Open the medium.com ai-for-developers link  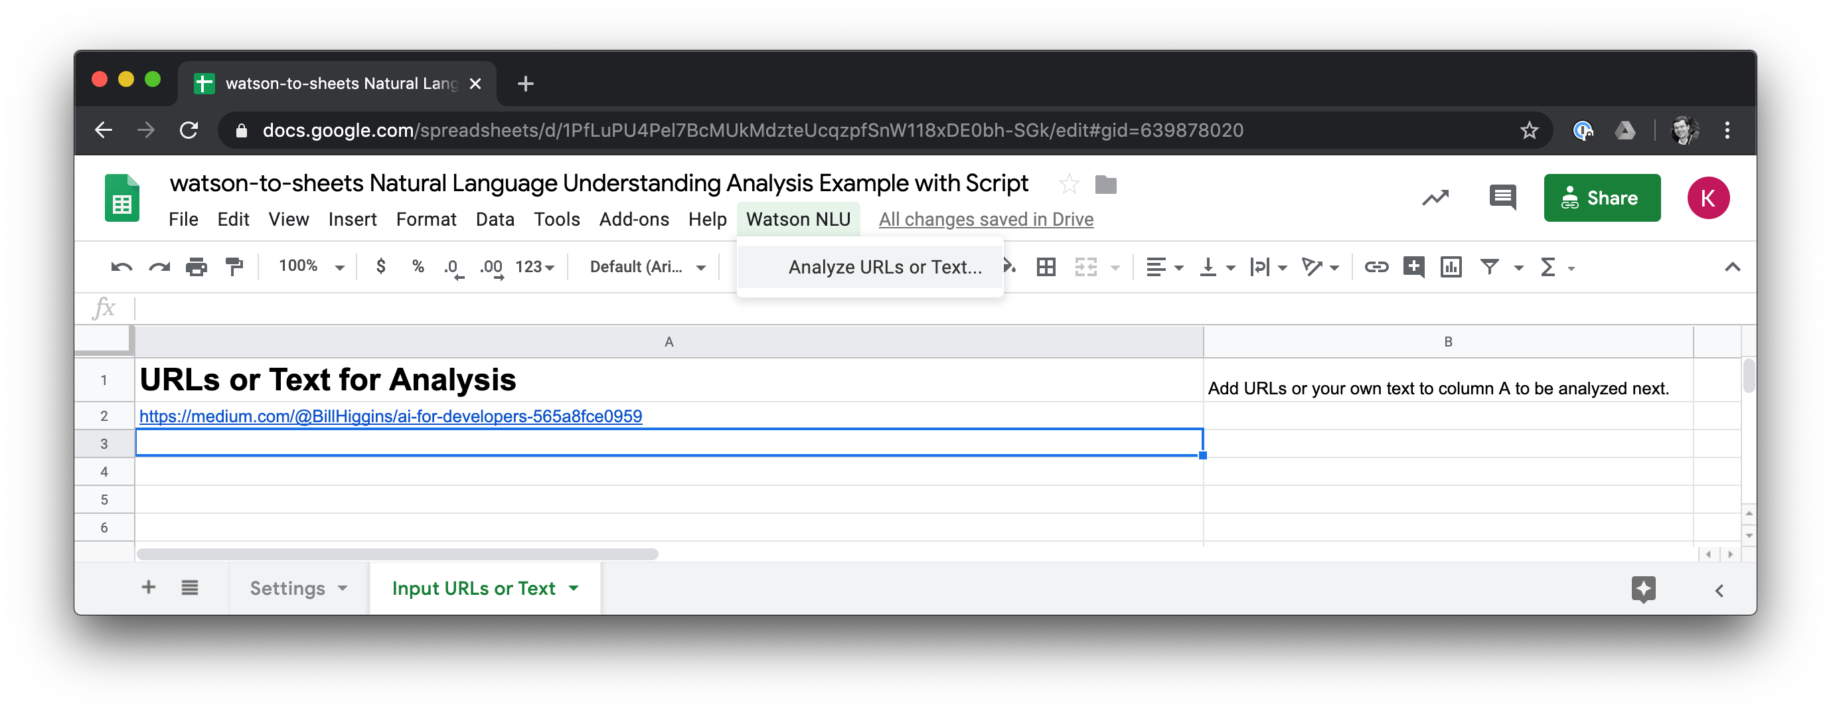click(x=390, y=416)
